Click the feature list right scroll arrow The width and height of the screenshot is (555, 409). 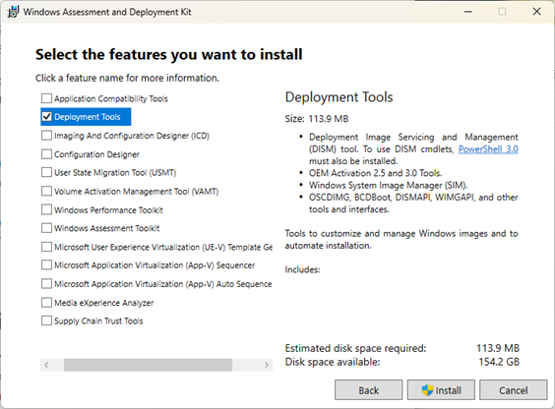pyautogui.click(x=267, y=365)
